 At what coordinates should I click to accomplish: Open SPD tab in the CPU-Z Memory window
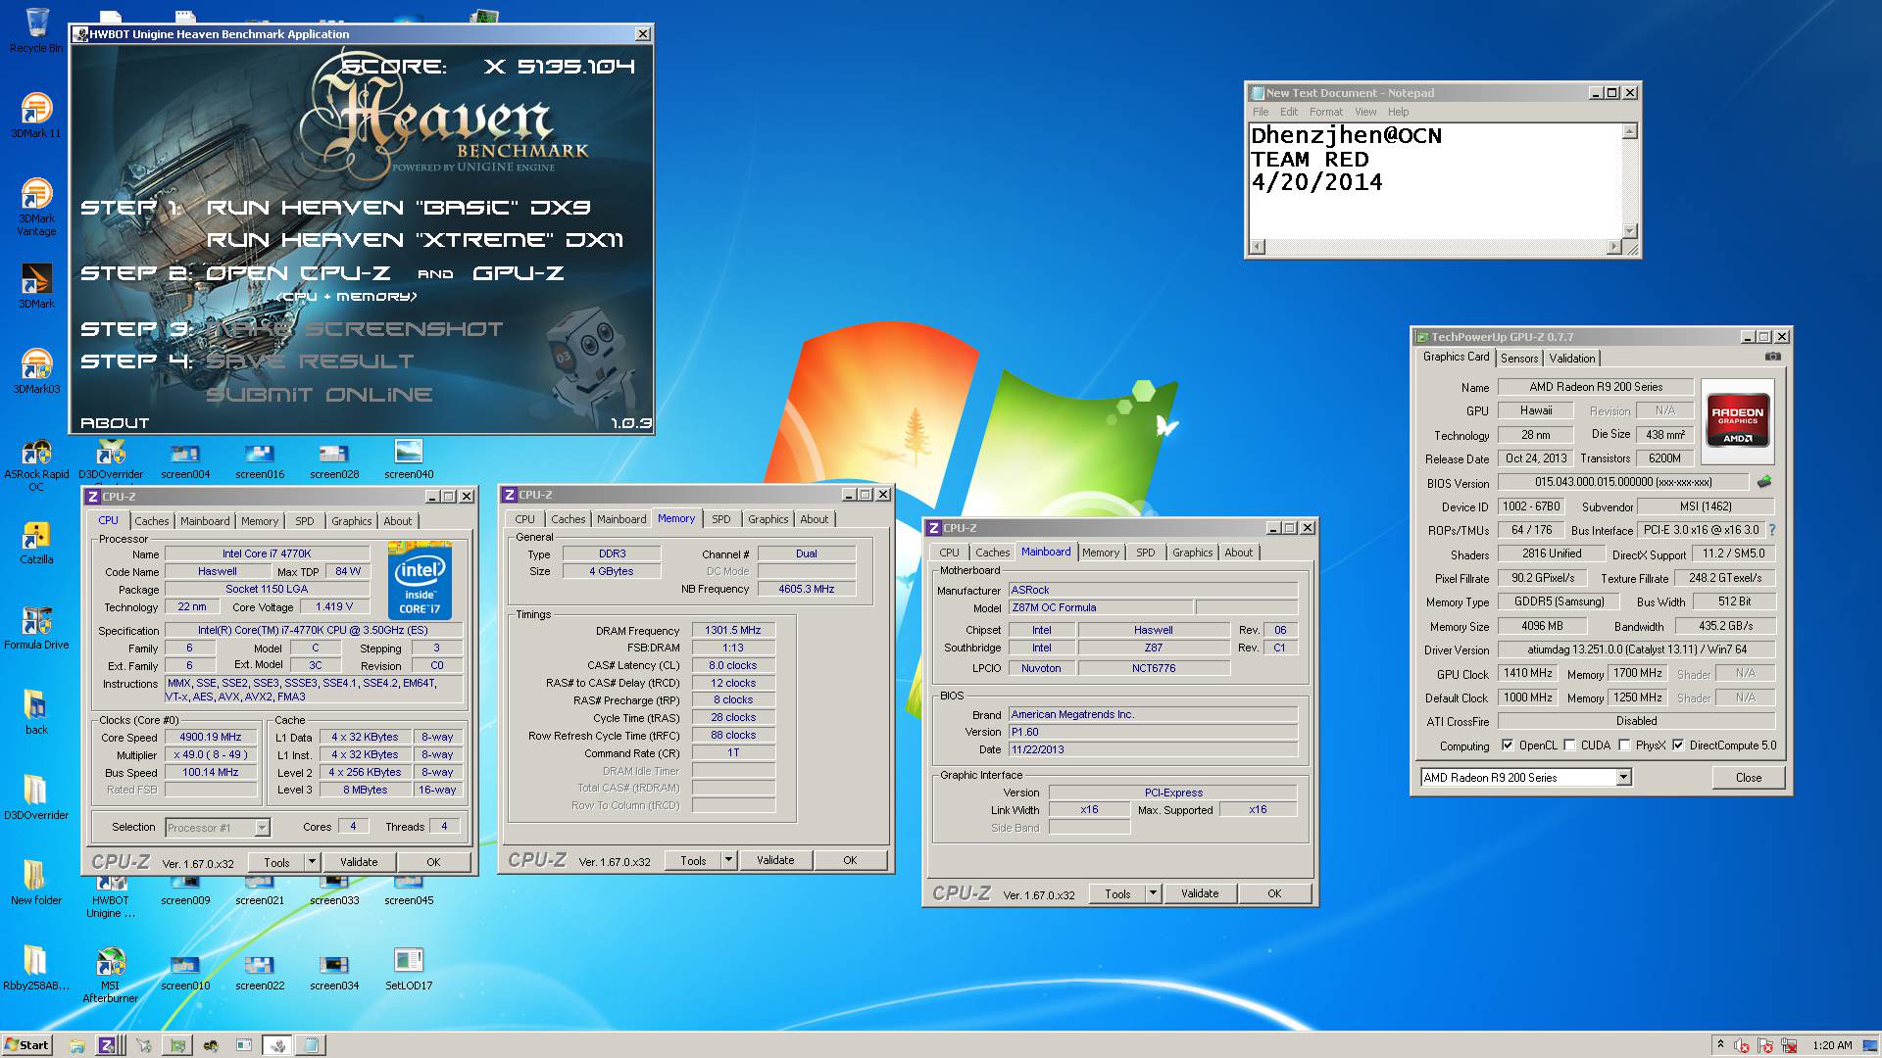click(x=721, y=519)
